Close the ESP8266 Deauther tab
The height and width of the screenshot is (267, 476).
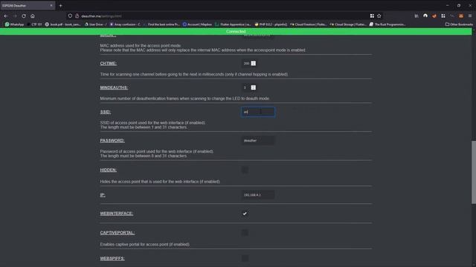click(x=51, y=5)
